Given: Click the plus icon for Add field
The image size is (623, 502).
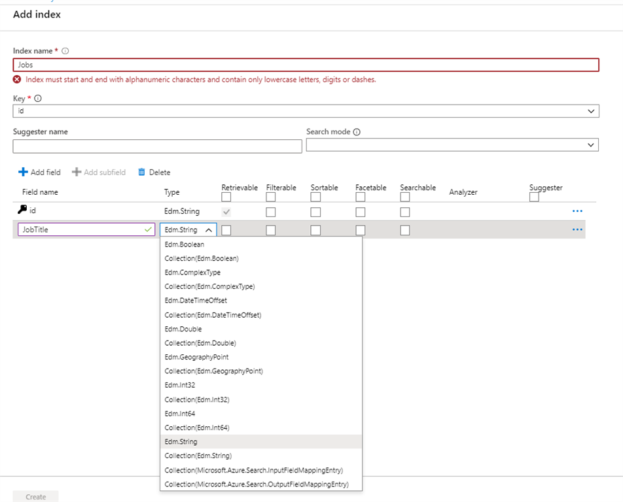Looking at the screenshot, I should pos(23,173).
